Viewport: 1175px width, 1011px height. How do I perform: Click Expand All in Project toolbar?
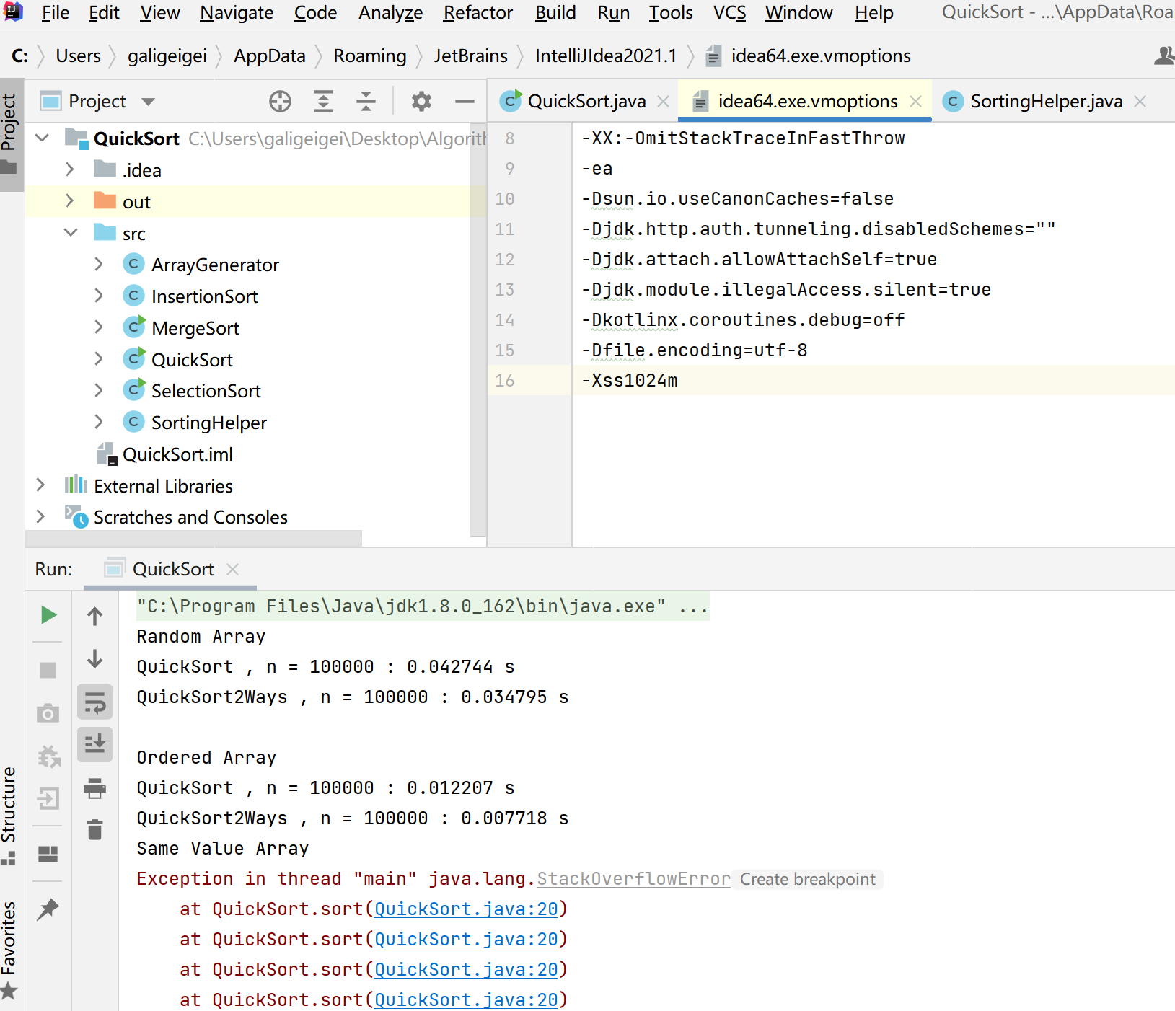pos(323,102)
